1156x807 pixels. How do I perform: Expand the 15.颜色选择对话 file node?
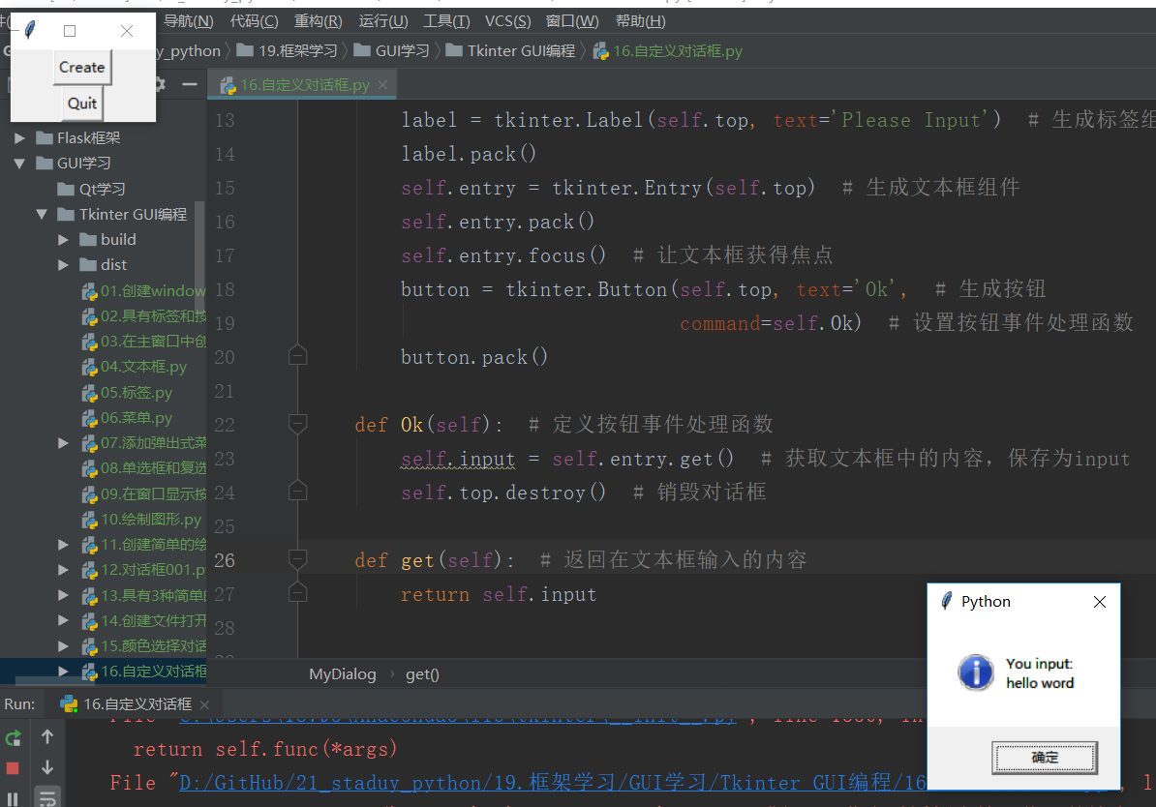63,646
